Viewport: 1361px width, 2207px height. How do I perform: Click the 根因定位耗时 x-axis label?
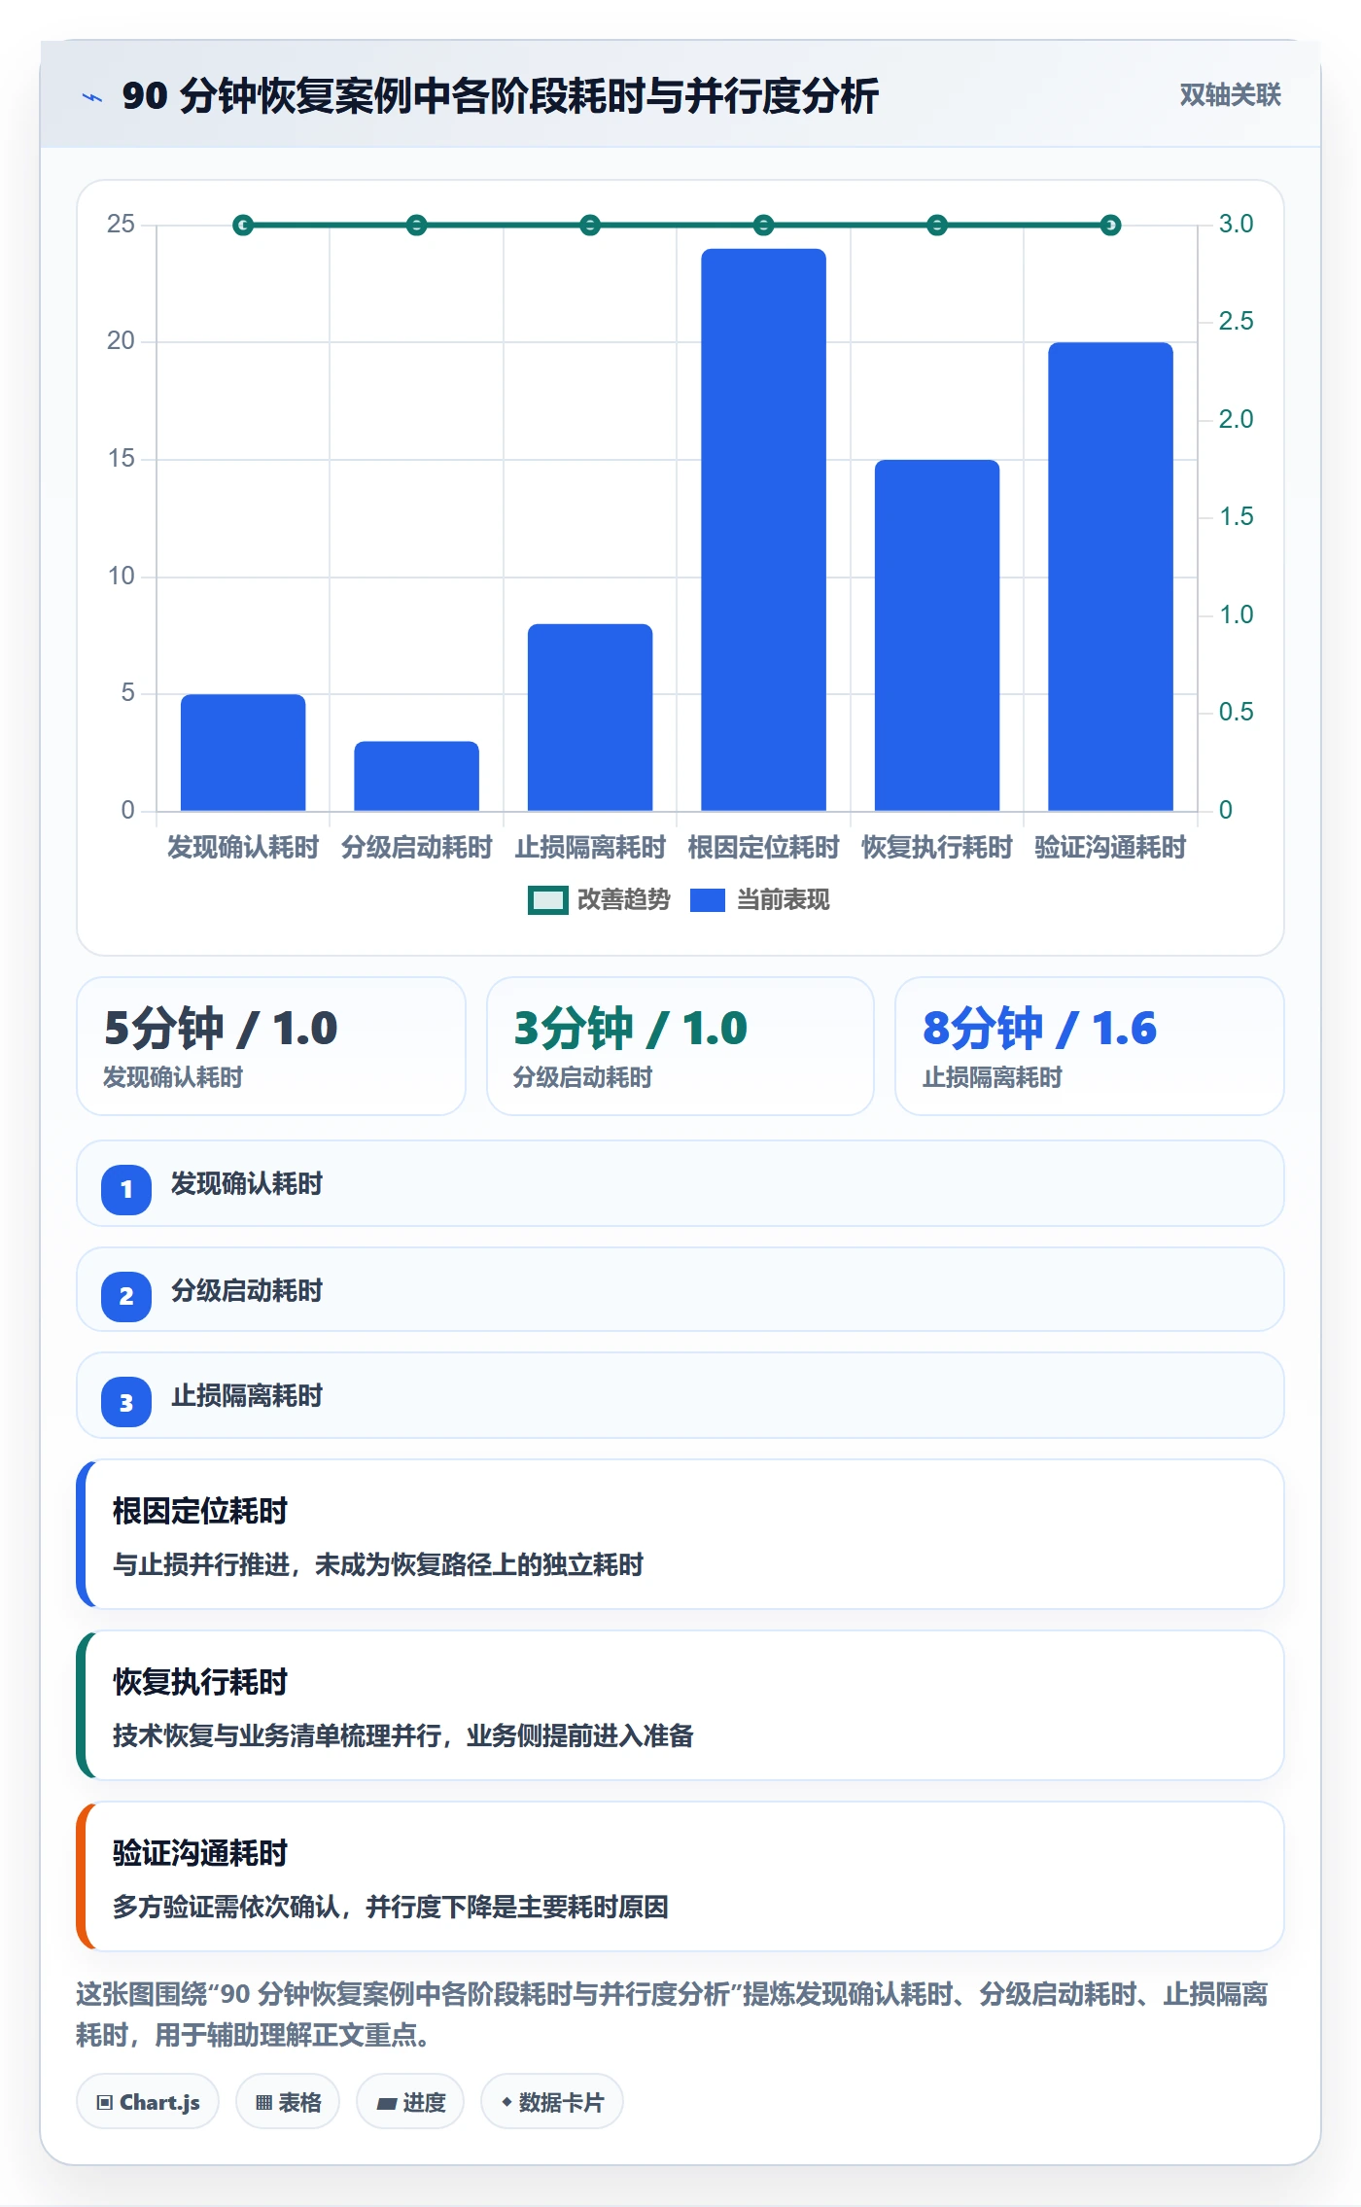[763, 848]
